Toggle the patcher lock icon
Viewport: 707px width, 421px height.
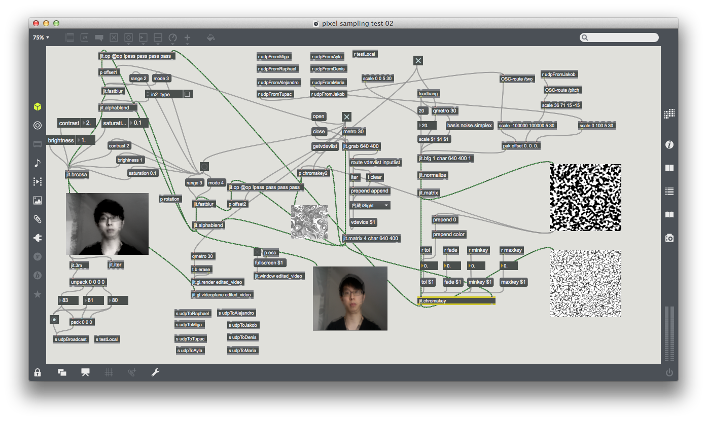click(38, 372)
